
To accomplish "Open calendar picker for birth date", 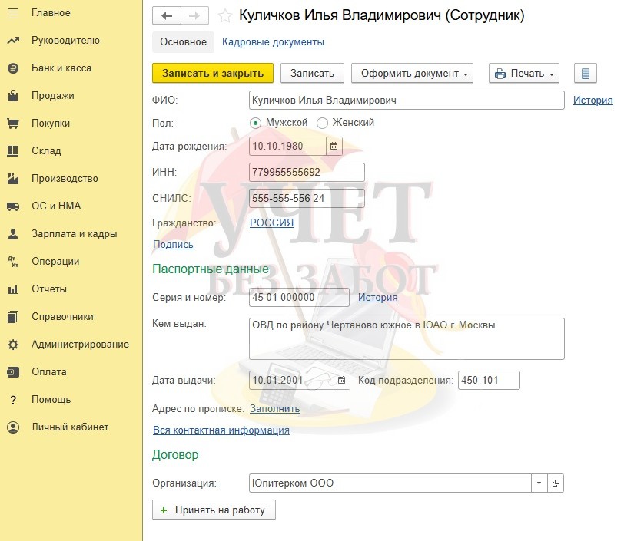I will 334,146.
